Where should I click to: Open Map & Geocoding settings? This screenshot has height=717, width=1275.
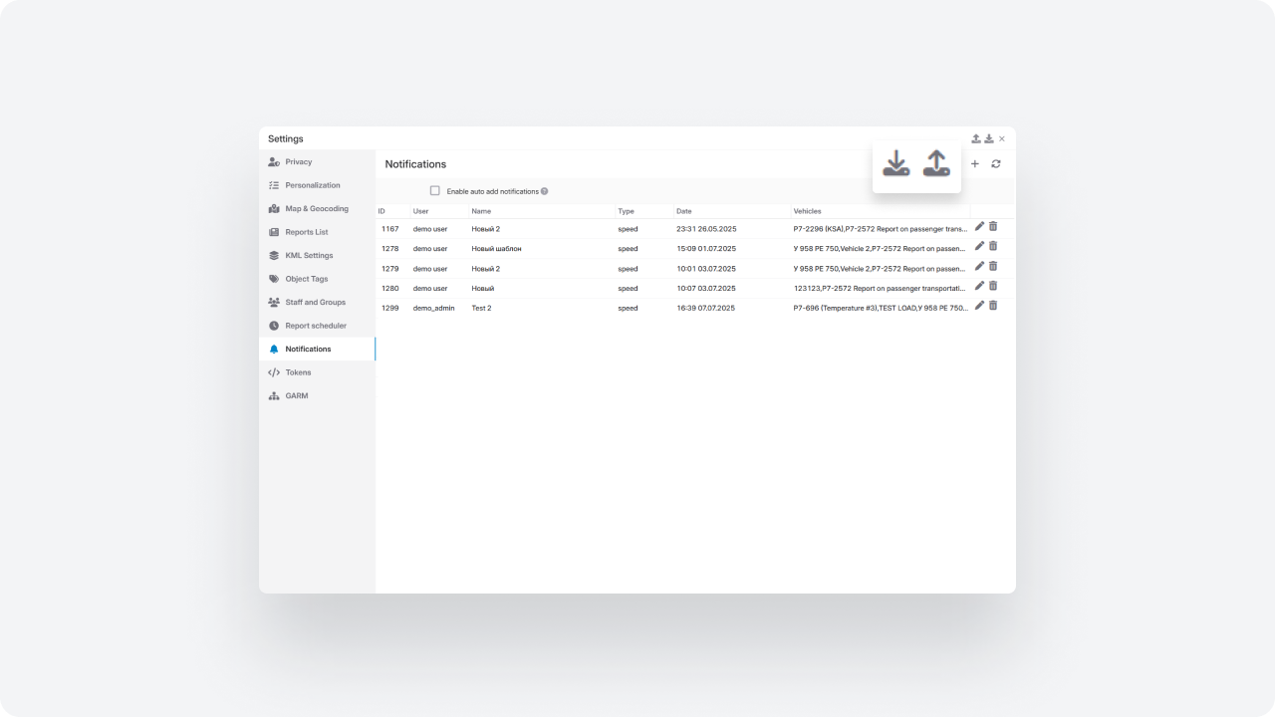(316, 209)
